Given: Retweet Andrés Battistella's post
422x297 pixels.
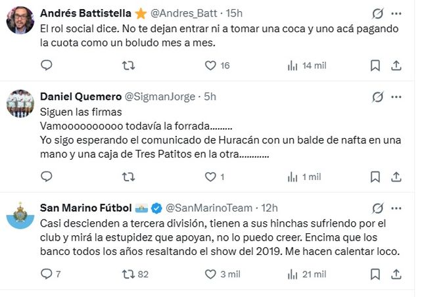Looking at the screenshot, I should pyautogui.click(x=129, y=65).
